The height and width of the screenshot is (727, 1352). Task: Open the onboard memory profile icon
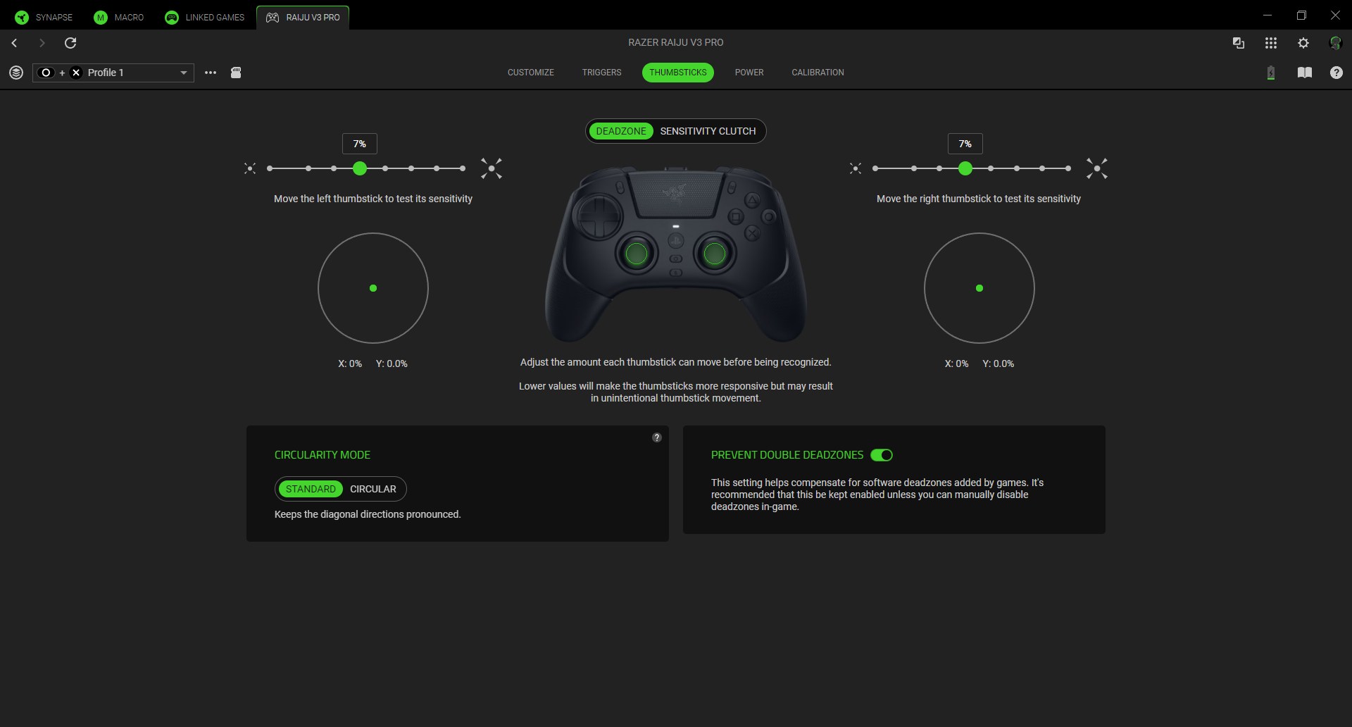click(236, 73)
